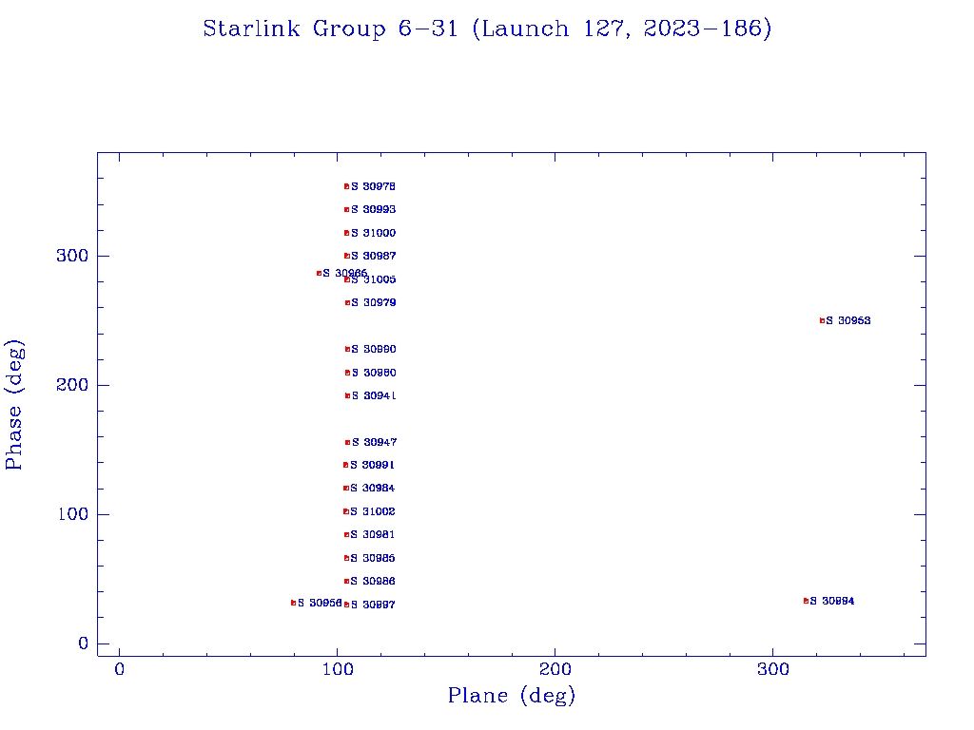Viewport: 974px width, 730px height.
Task: Click the 300 tick label on y-axis
Action: point(70,256)
